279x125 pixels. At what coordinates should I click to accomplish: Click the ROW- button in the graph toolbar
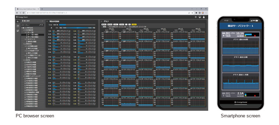click(x=104, y=24)
